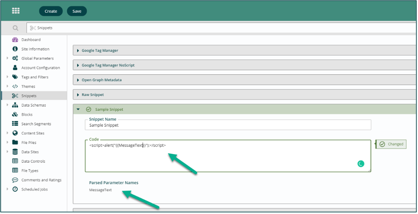Screen dimensions: 418x214
Task: Click the Account Configuration person icon
Action: (15, 68)
